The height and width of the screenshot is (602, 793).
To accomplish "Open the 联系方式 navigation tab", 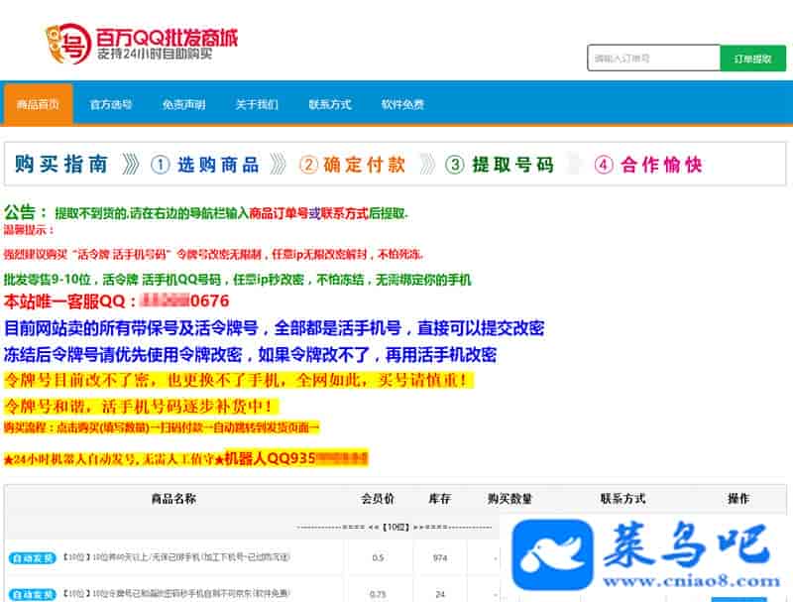I will pyautogui.click(x=330, y=104).
